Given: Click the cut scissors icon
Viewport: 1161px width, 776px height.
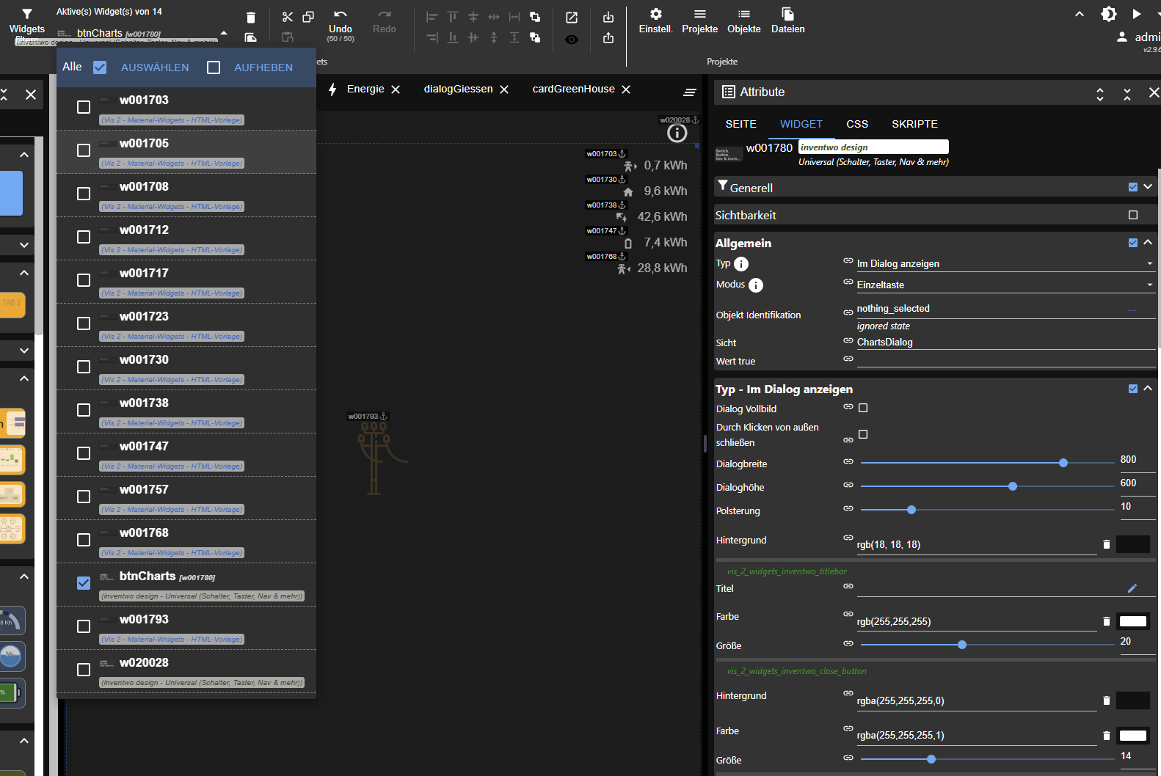Looking at the screenshot, I should point(288,17).
